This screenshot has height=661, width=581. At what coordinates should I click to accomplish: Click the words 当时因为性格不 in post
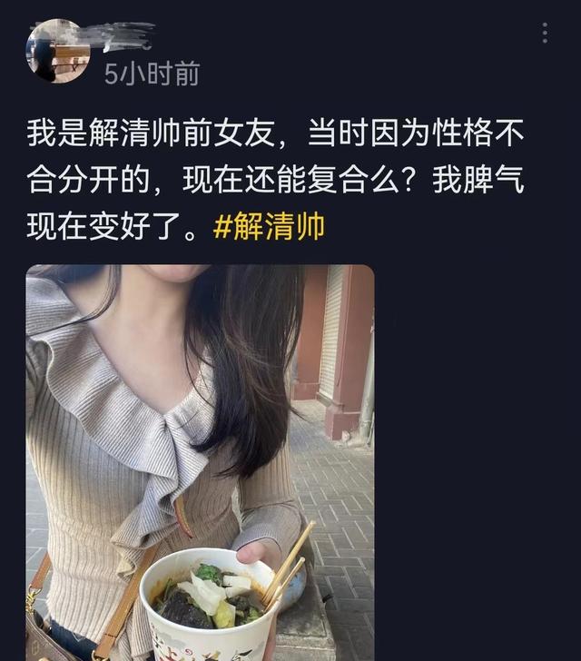pos(417,133)
